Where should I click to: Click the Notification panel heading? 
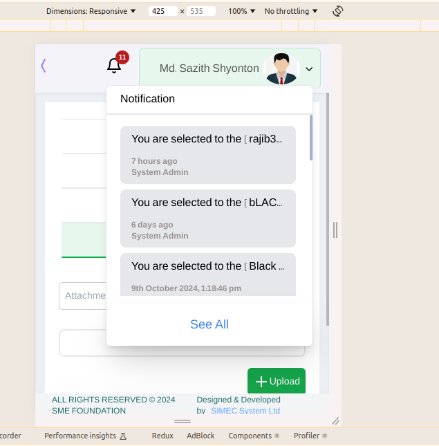(x=147, y=99)
